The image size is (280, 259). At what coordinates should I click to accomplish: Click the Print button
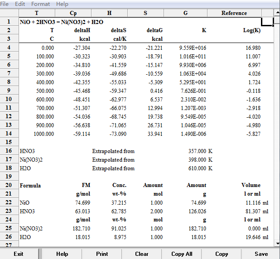coord(102,254)
